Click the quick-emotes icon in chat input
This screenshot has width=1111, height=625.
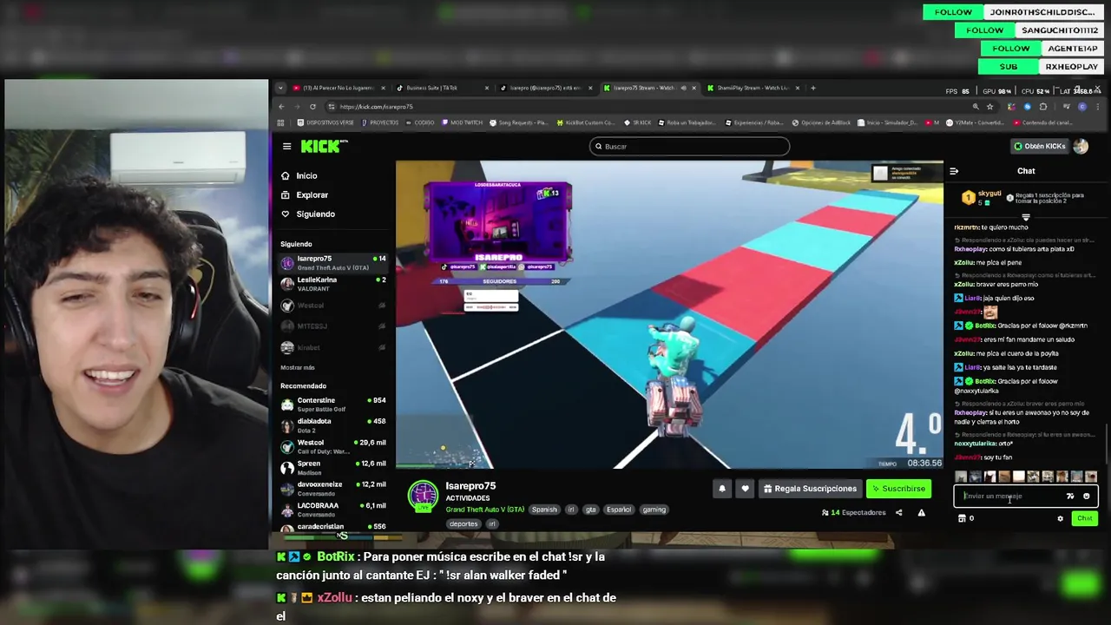[1070, 496]
